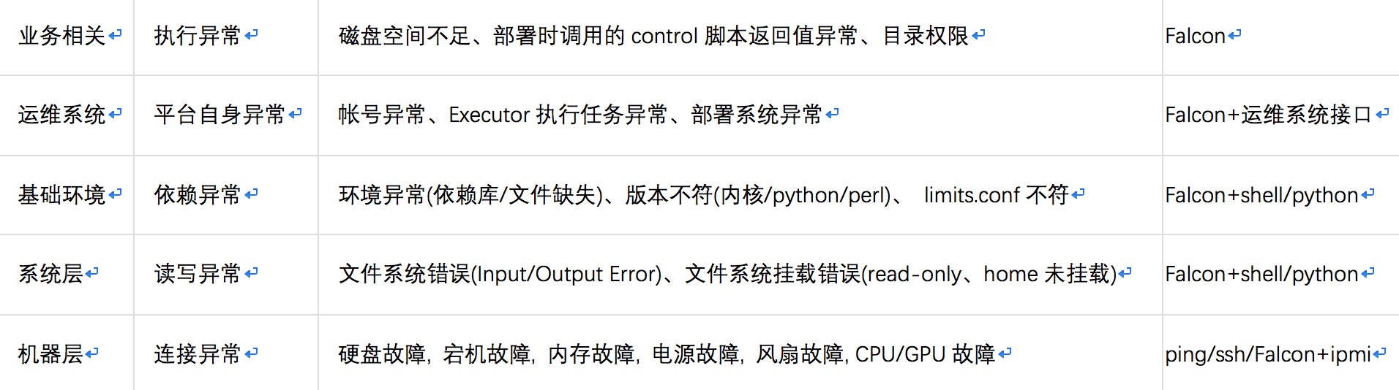Click Falcon+shell/python in the 系统层 row
Viewport: 1399px width, 390px height.
coord(1261,274)
